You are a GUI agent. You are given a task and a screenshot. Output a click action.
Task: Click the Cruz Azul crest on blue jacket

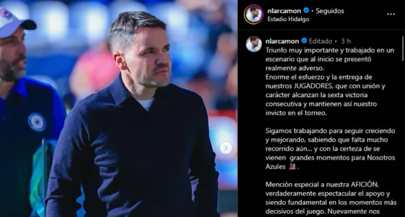click(37, 122)
